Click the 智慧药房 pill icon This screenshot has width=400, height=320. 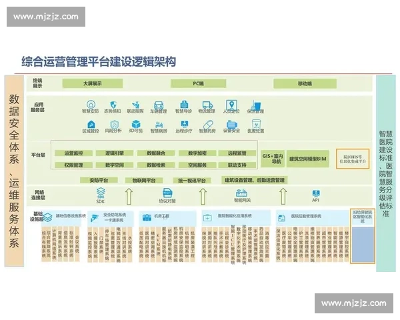207,125
